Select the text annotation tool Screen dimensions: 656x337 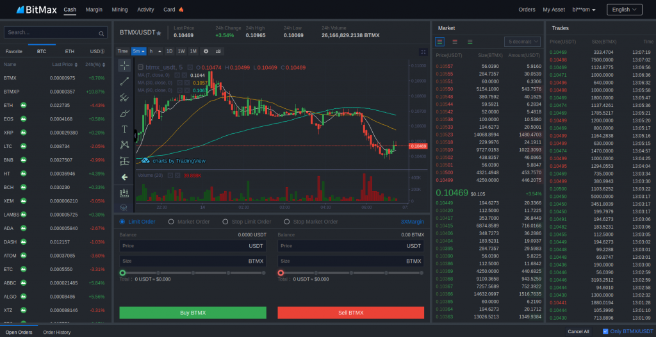124,129
